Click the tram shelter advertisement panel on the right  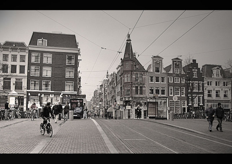coord(152,109)
